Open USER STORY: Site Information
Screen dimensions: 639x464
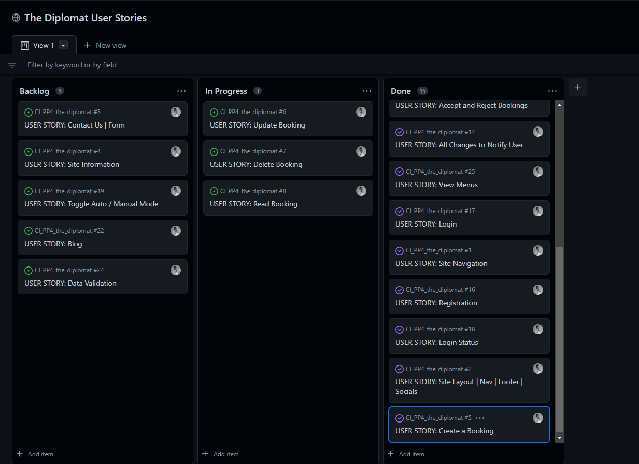tap(72, 164)
